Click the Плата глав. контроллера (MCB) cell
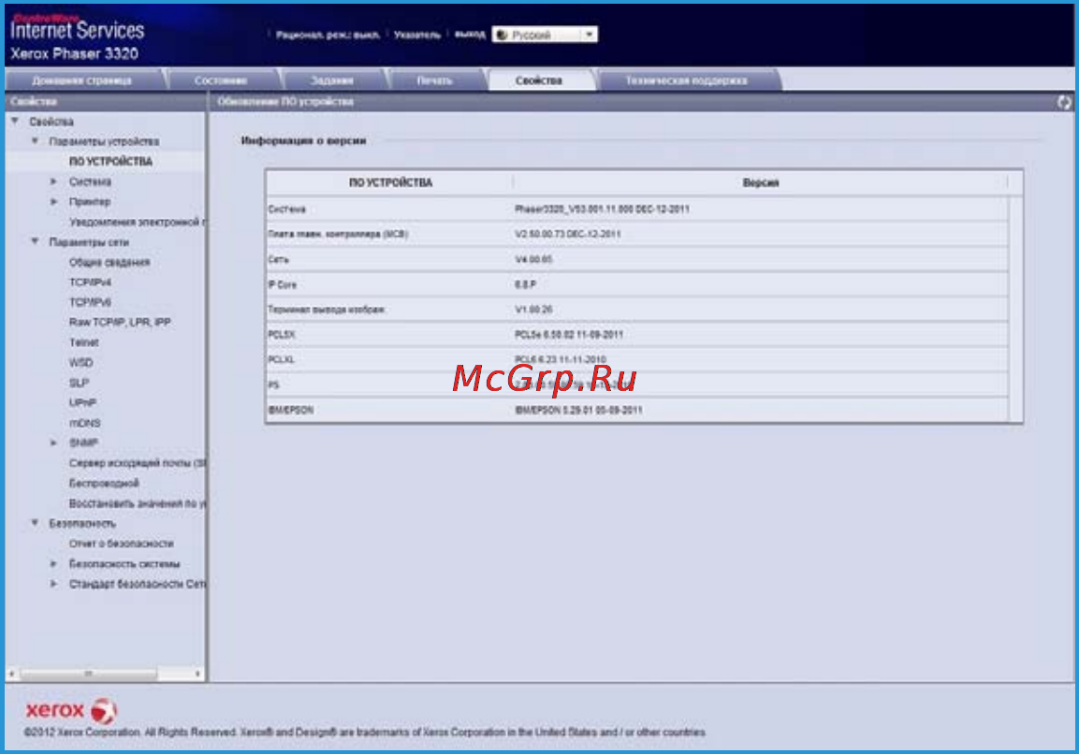 click(338, 234)
